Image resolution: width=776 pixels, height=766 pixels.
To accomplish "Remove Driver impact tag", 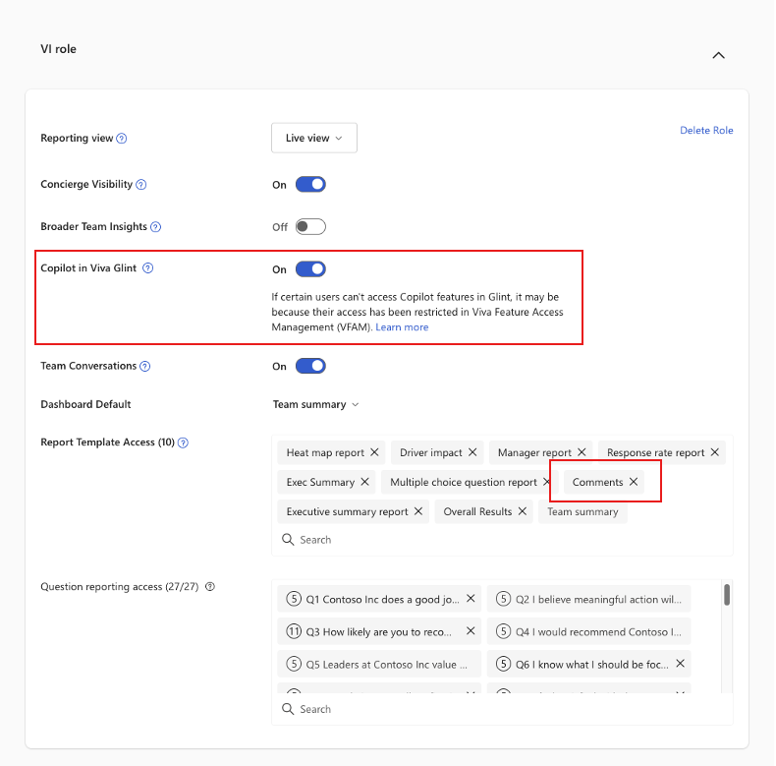I will coord(472,452).
